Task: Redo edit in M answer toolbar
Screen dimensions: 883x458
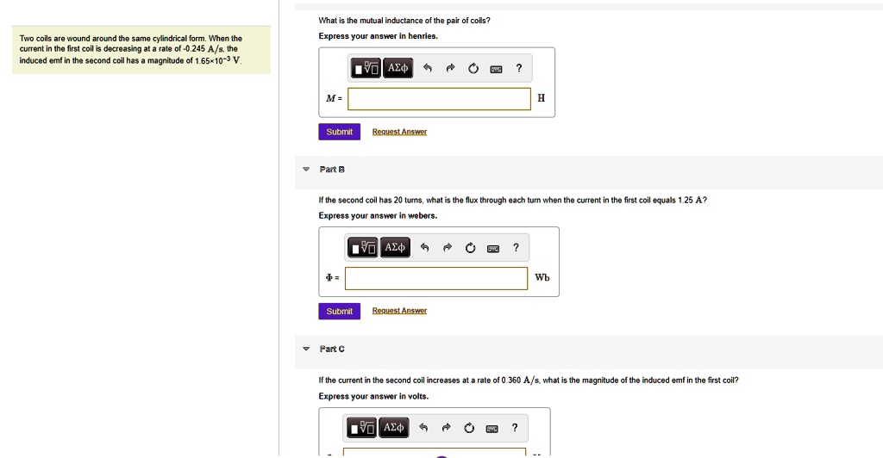Action: (x=450, y=68)
